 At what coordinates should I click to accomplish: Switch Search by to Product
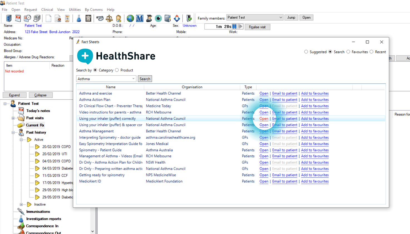pos(117,70)
